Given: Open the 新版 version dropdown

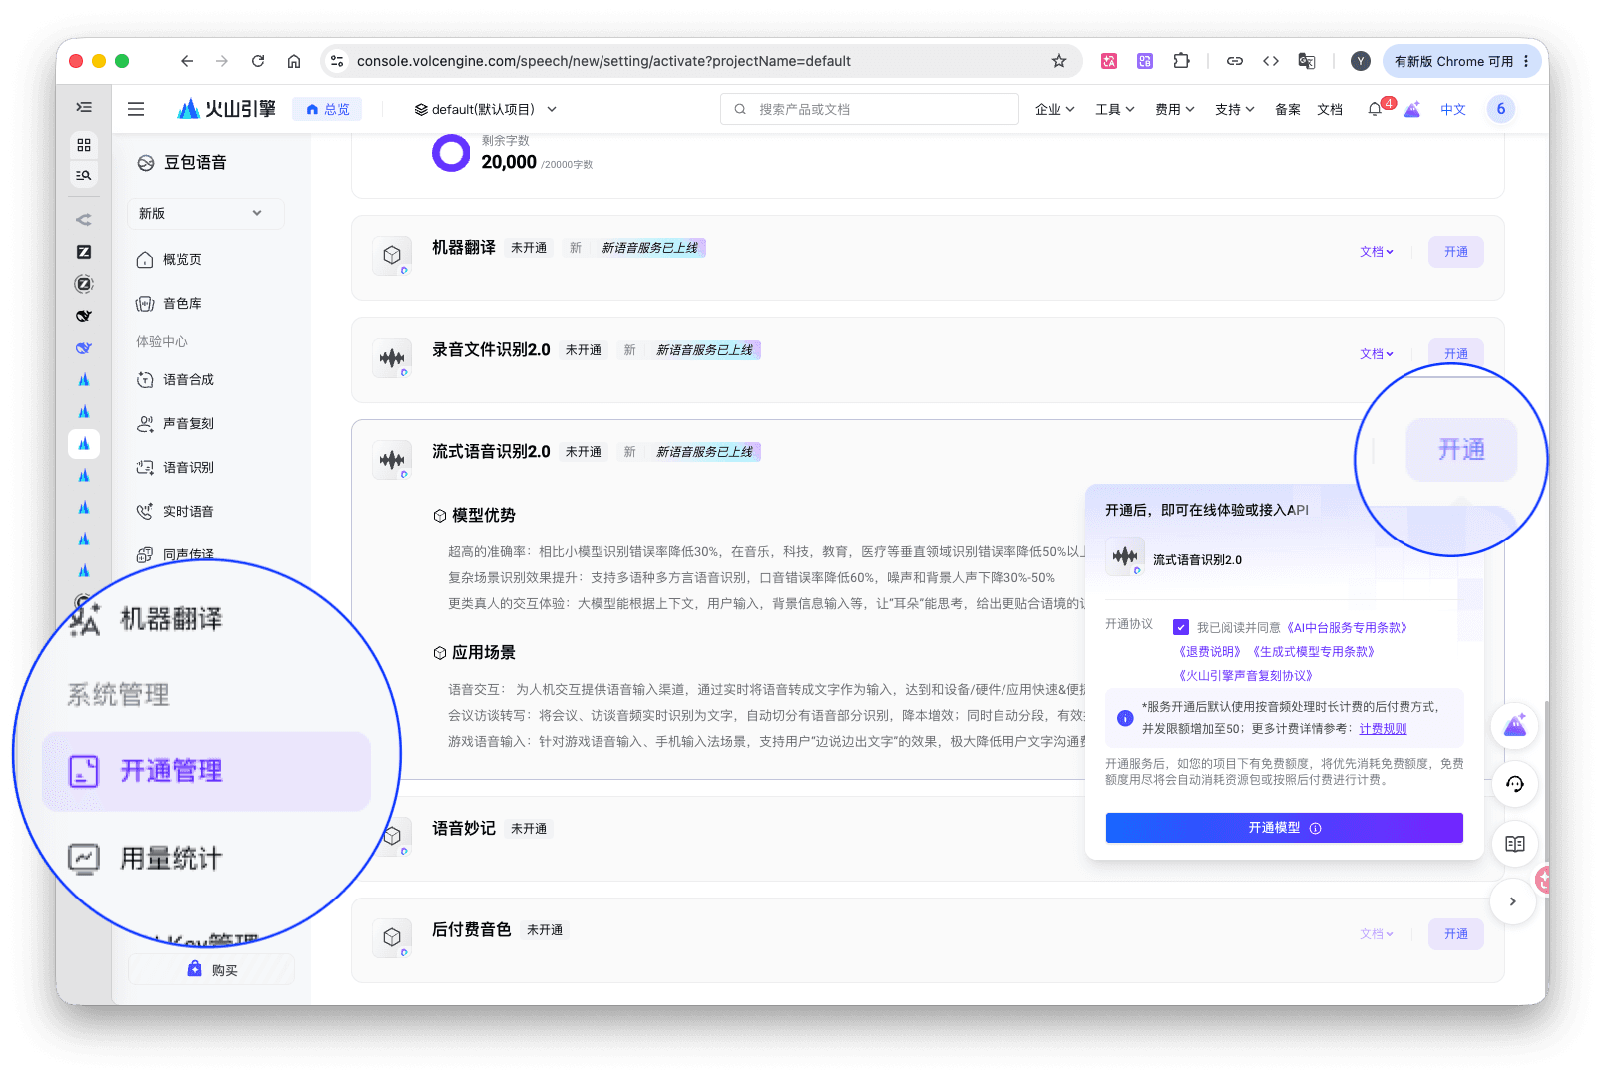Looking at the screenshot, I should click(x=205, y=213).
